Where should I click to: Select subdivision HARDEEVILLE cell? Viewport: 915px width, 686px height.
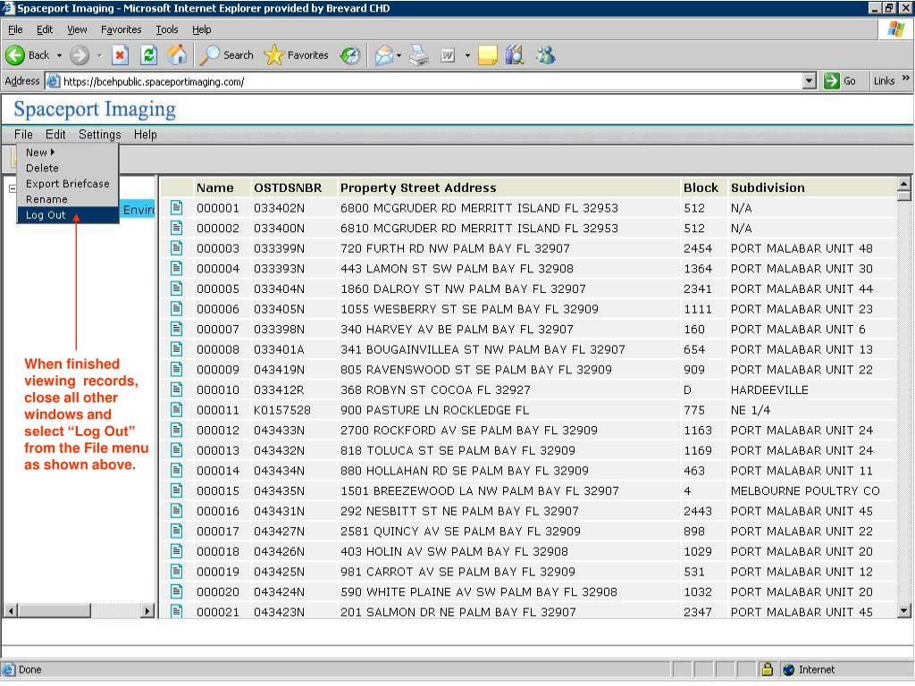pos(769,389)
